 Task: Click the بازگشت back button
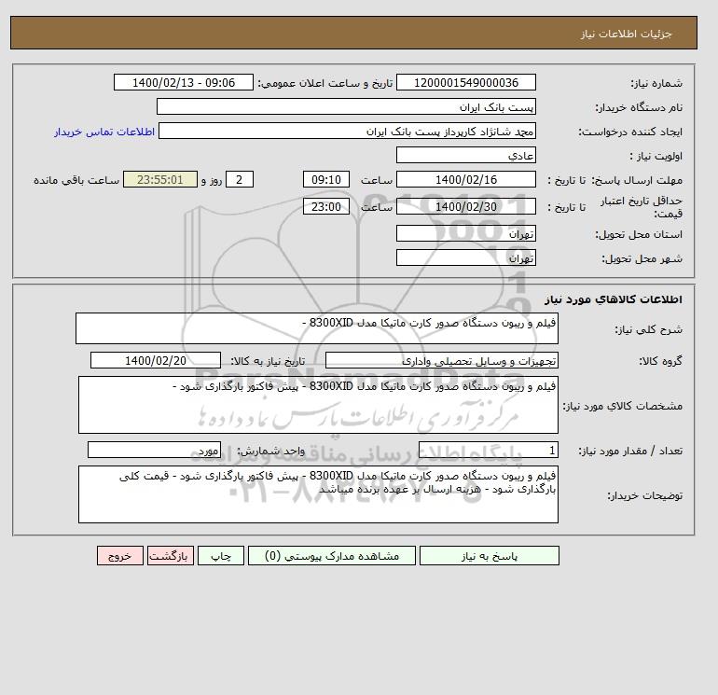coord(171,555)
